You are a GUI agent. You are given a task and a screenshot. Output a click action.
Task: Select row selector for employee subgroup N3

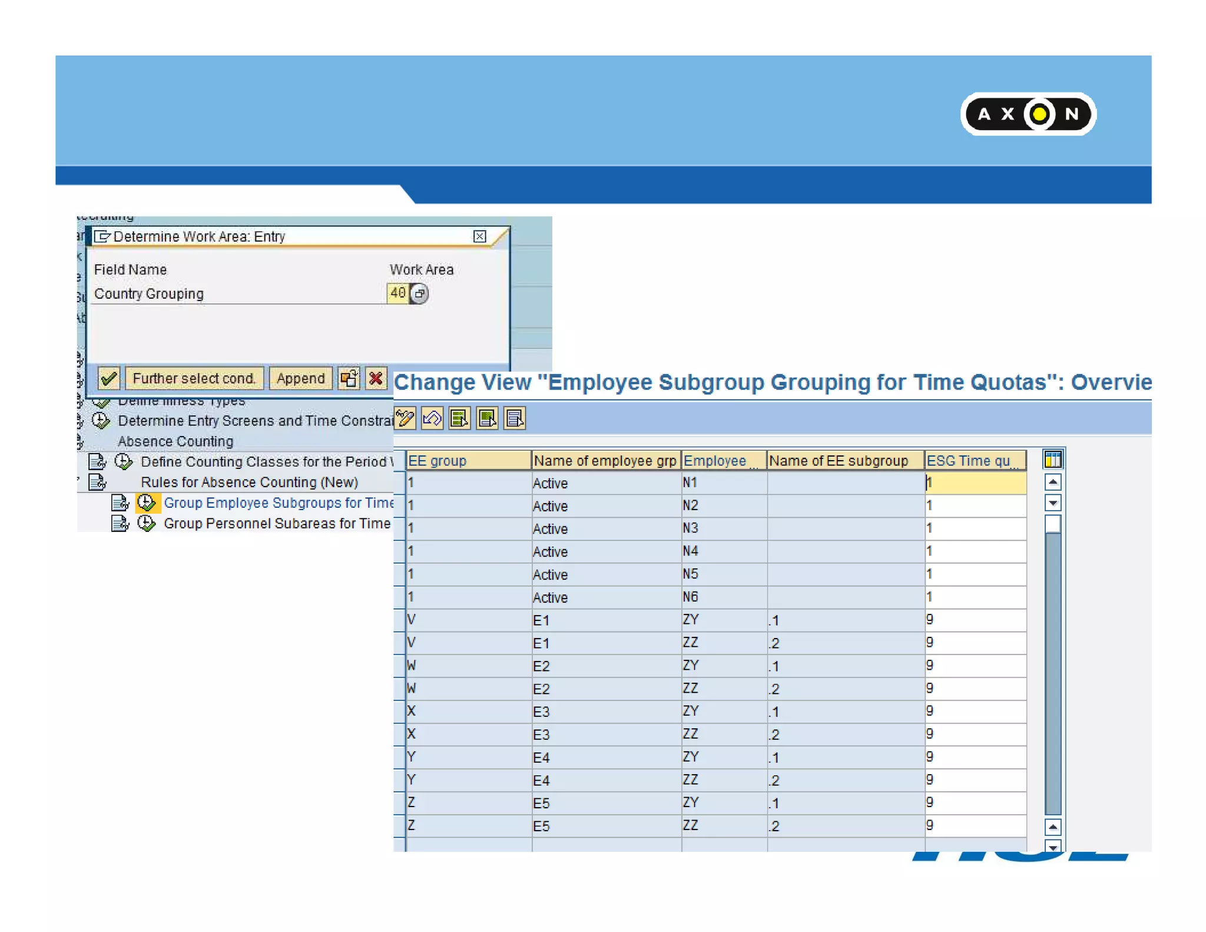click(x=400, y=528)
